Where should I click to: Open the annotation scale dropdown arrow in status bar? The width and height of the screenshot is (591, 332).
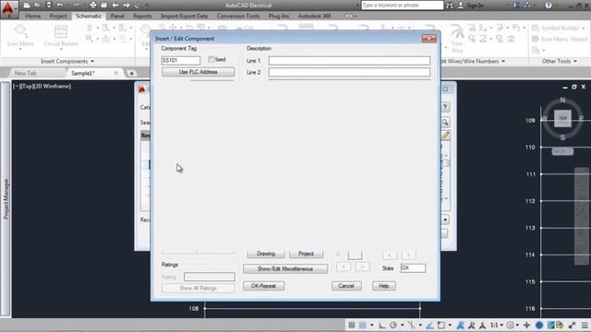click(501, 326)
